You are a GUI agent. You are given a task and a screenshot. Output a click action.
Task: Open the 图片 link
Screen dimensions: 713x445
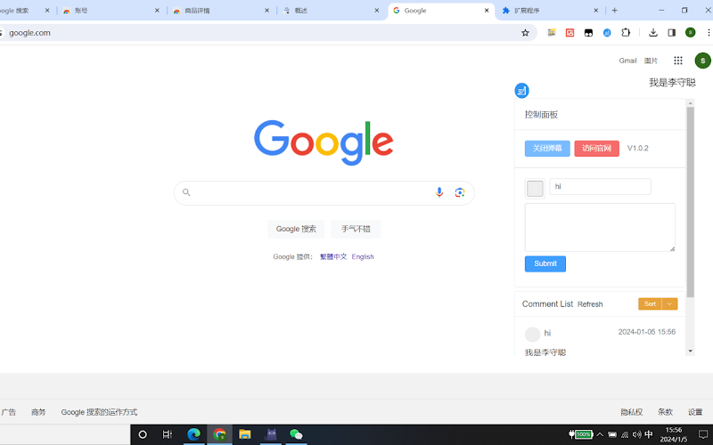pos(652,61)
